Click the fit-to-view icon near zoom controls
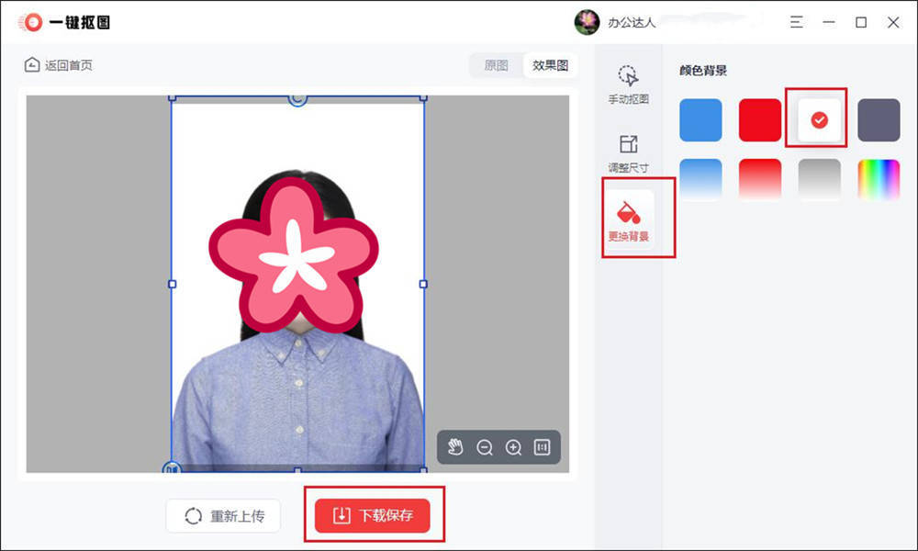918x551 pixels. 543,448
